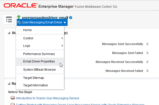Click Messages Received Successfully label

[x=119, y=62]
